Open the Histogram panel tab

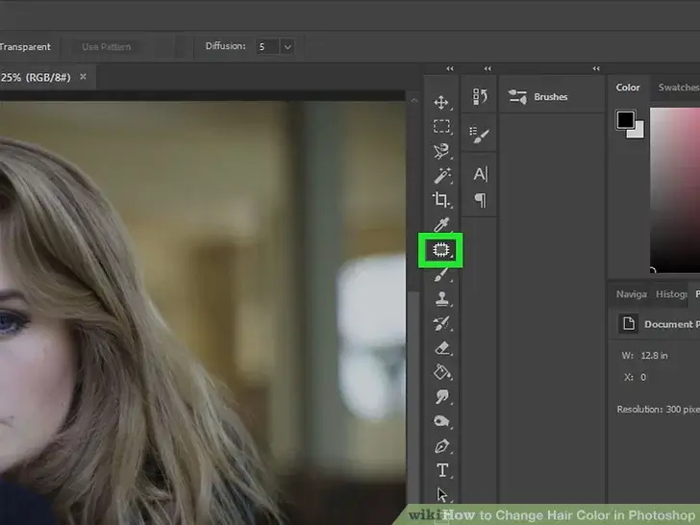tap(671, 294)
